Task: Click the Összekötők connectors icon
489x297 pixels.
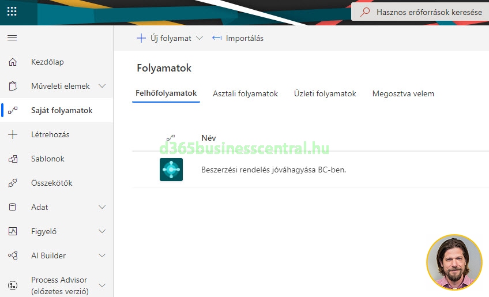Action: [x=13, y=183]
